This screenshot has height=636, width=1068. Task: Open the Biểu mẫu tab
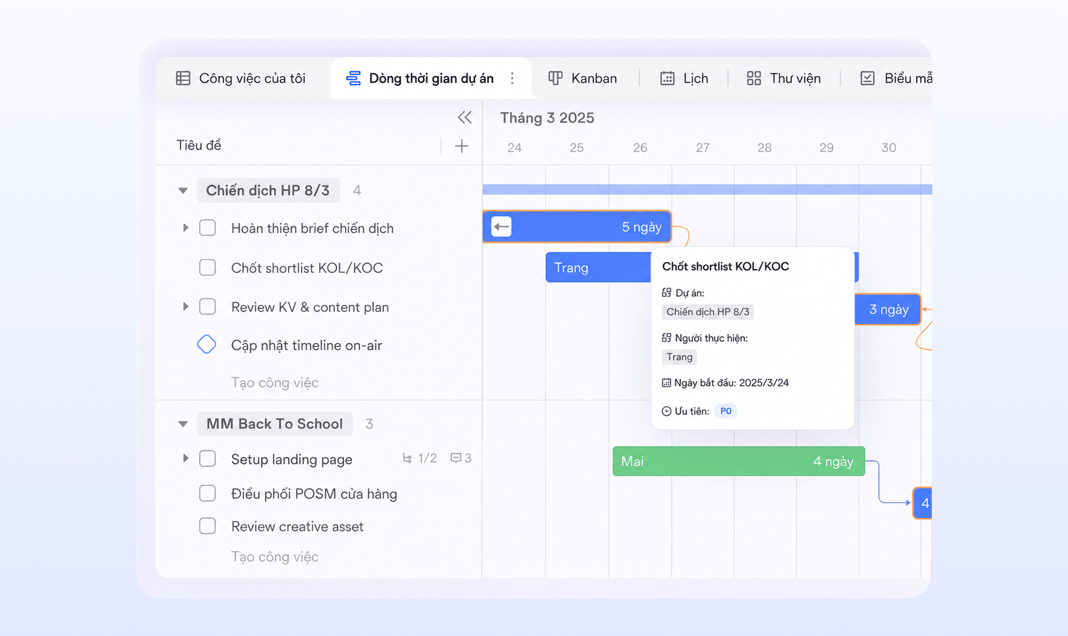tap(895, 78)
